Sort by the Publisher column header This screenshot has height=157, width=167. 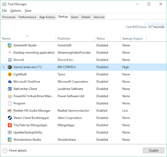[75, 38]
